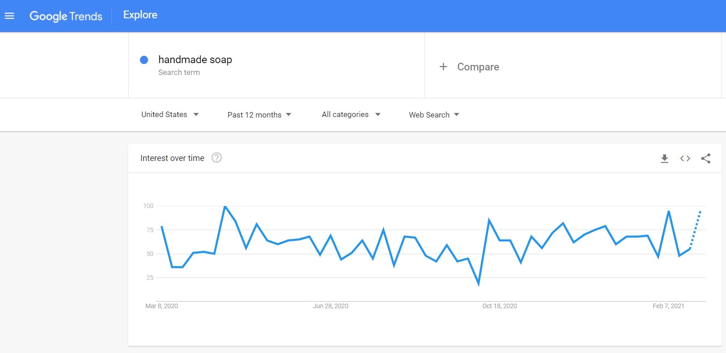The image size is (726, 353).
Task: Click the dotted forecast line segment
Action: point(695,230)
